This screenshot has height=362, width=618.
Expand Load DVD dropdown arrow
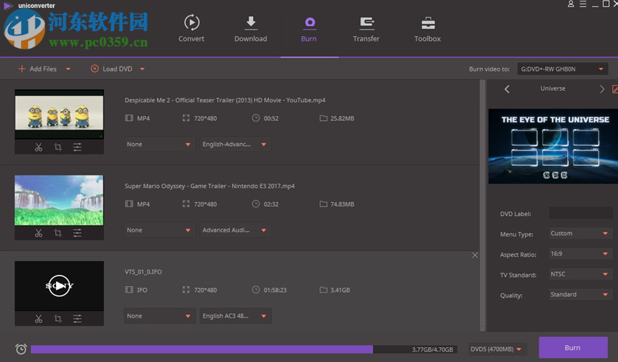[x=142, y=69]
